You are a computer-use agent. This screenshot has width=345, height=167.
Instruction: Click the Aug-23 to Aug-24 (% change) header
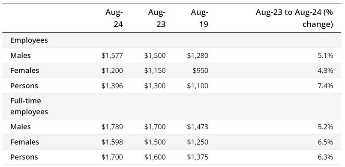tap(294, 18)
